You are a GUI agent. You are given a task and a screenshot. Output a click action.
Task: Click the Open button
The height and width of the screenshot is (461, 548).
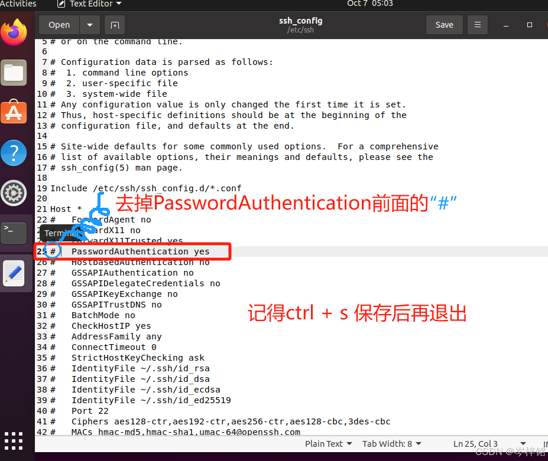[x=59, y=25]
